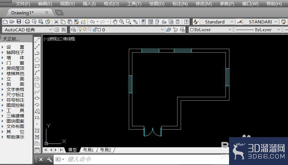The width and height of the screenshot is (288, 165).
Task: Open the 标注(N) menu
Action: click(x=180, y=4)
